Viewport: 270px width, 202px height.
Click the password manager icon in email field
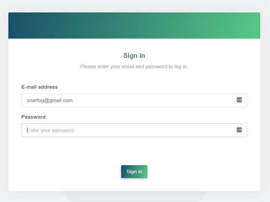coord(239,100)
